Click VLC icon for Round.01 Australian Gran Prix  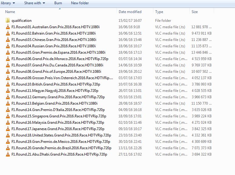pos(8,27)
